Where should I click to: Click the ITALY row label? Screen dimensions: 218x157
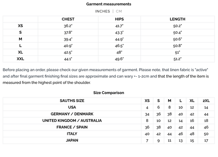[72, 134]
